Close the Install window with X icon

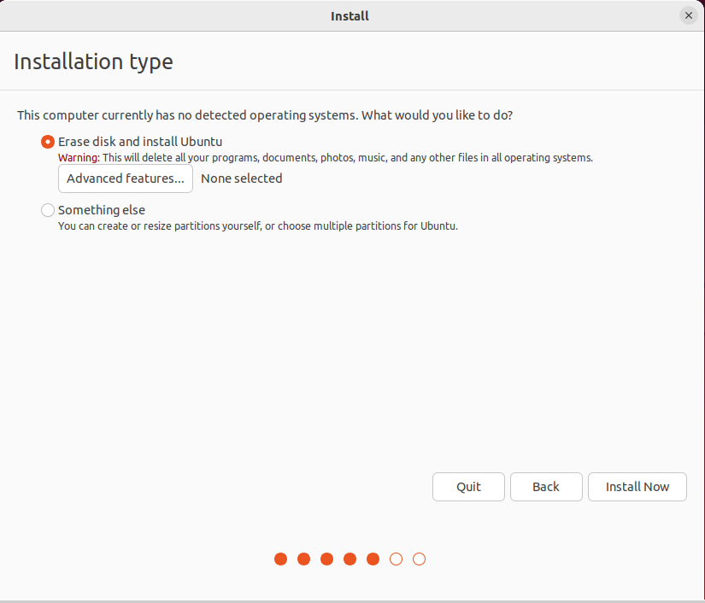[688, 15]
